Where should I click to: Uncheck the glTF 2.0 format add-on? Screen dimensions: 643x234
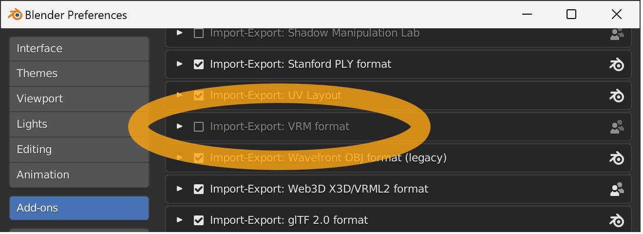tap(199, 220)
